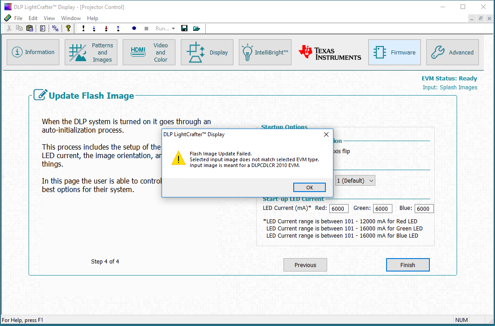The image size is (495, 326).
Task: Click the Previous button
Action: (305, 265)
